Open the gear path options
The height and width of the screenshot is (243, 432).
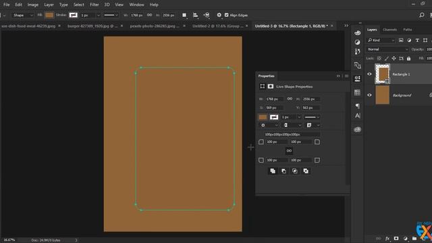(x=219, y=15)
